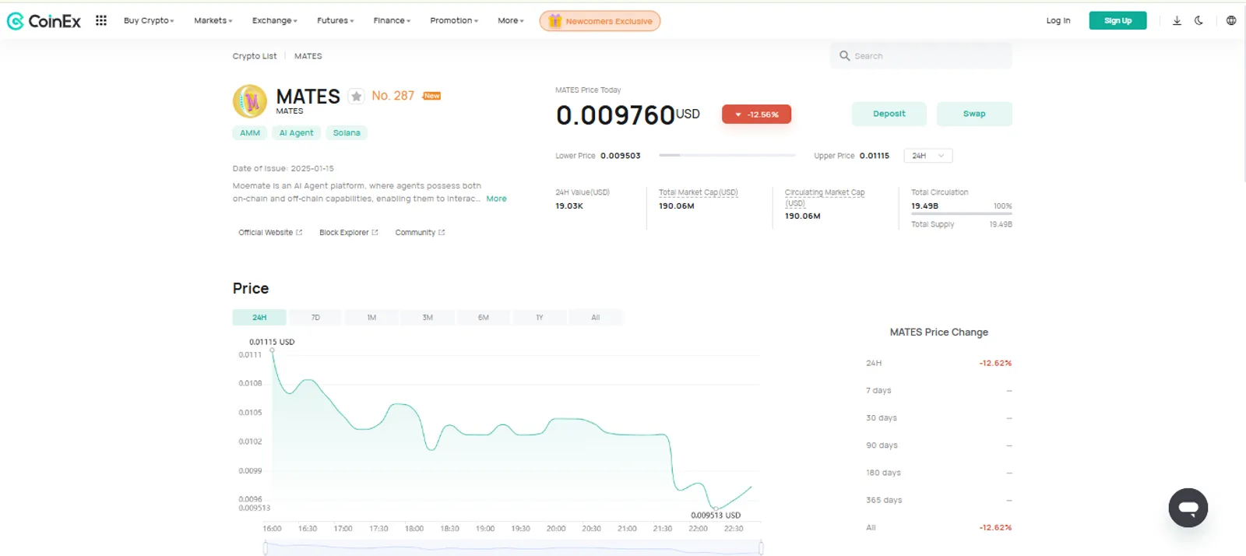Click the Log In link
Image resolution: width=1246 pixels, height=556 pixels.
point(1058,21)
